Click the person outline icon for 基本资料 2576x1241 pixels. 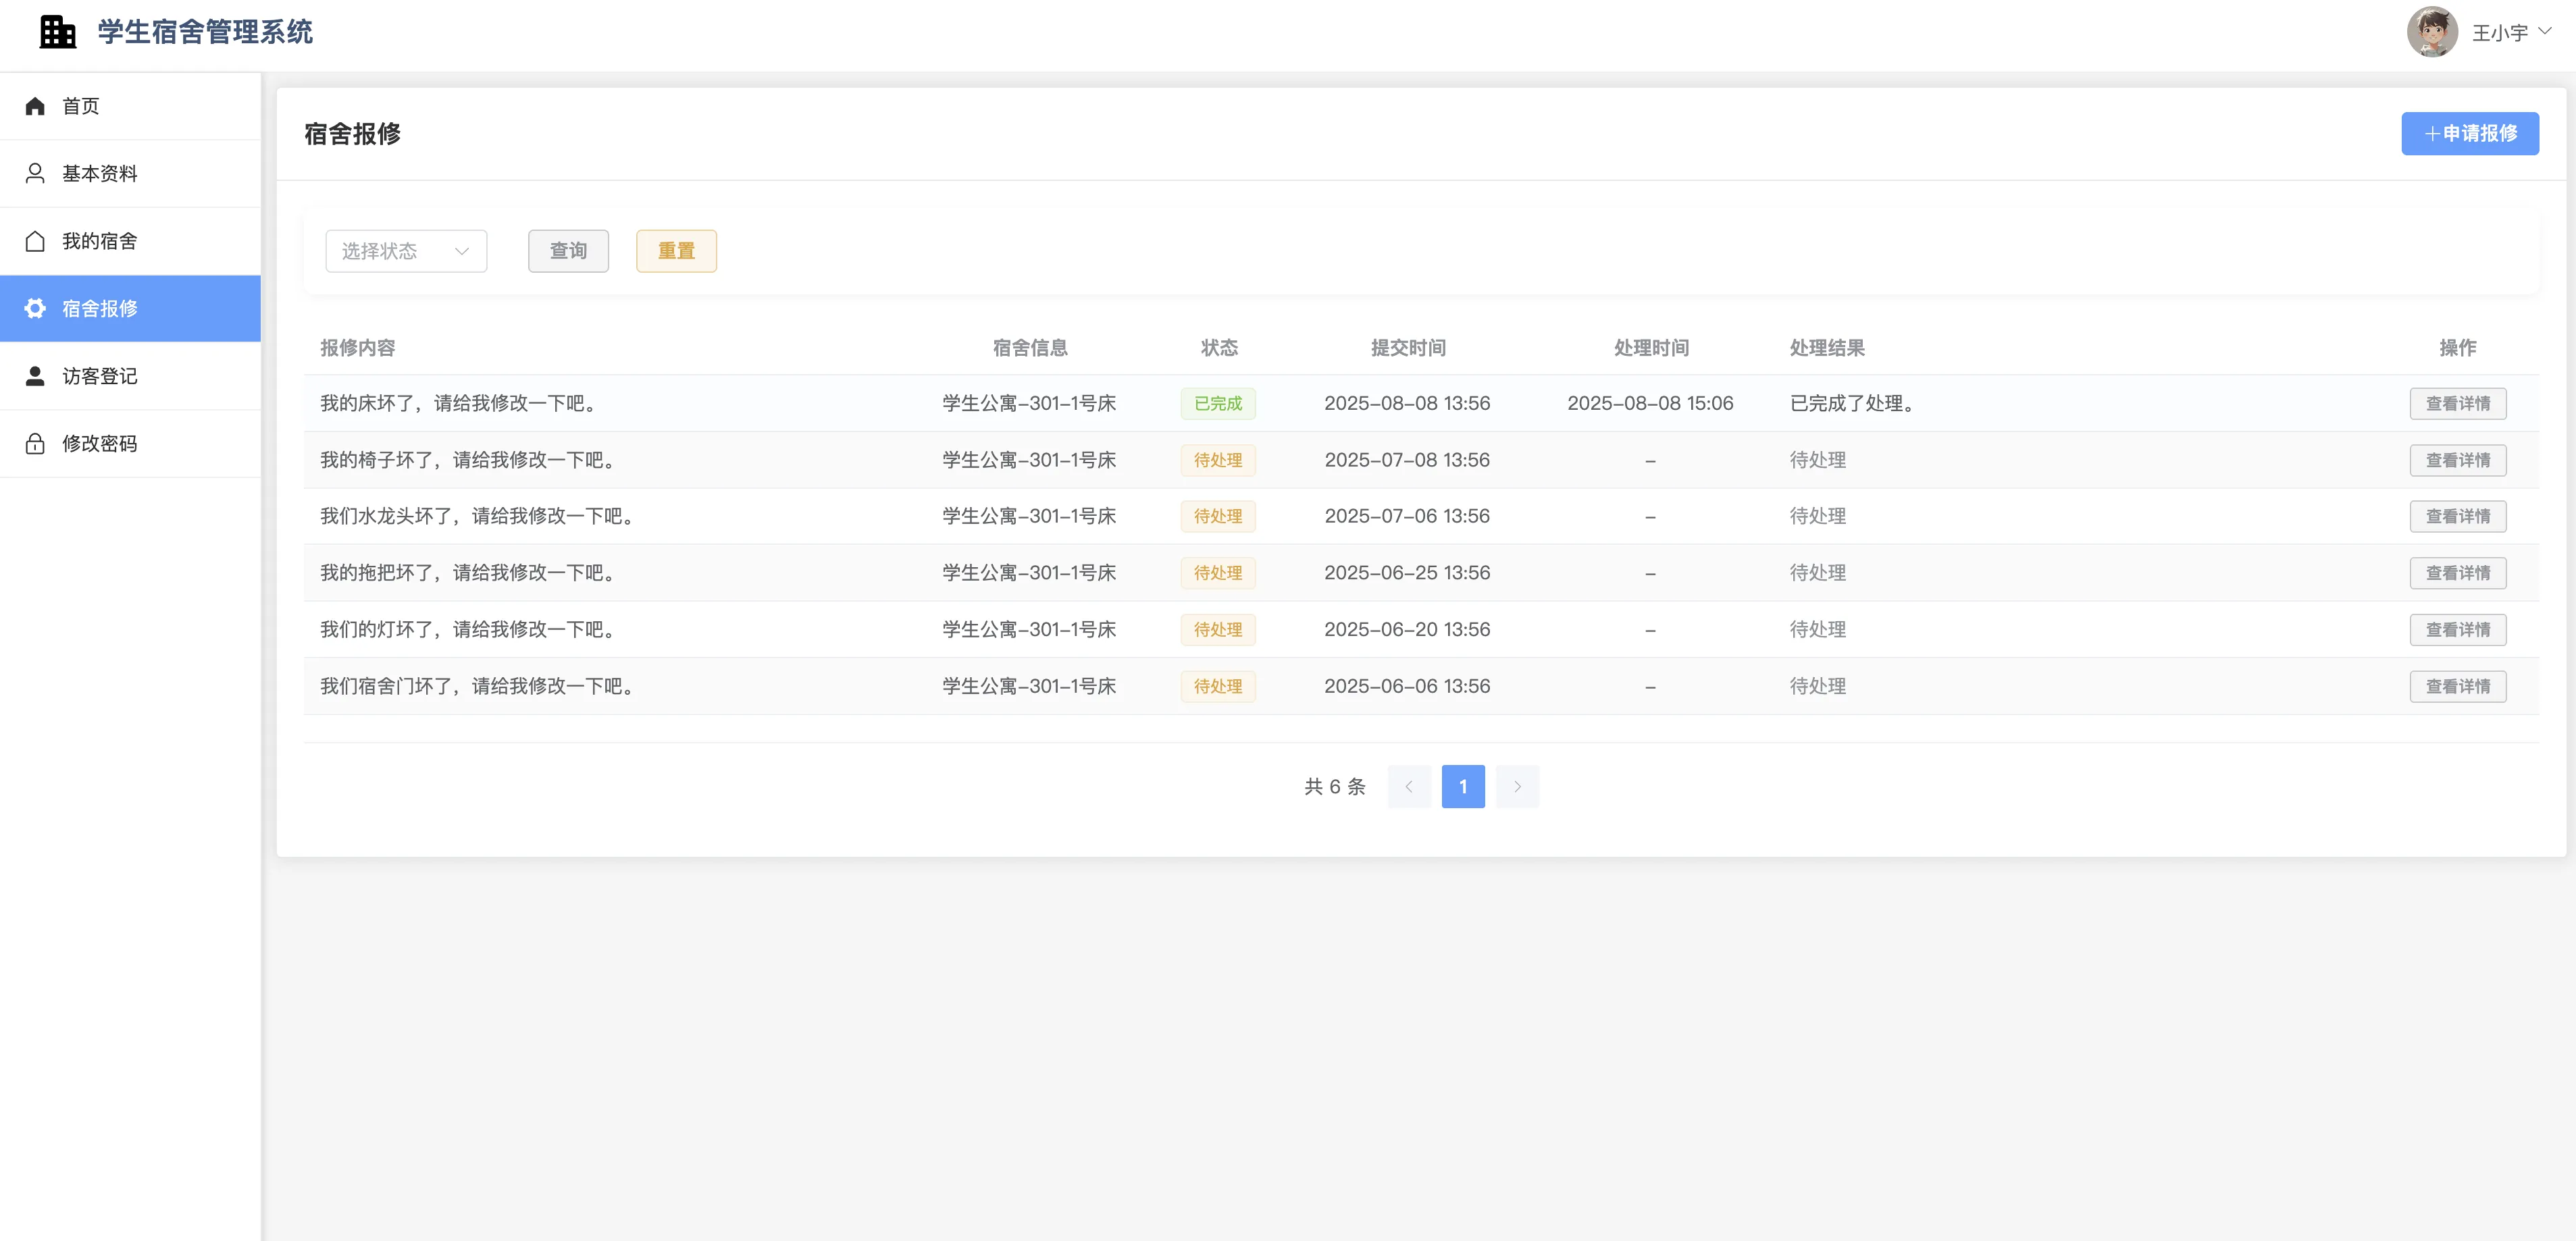[x=35, y=173]
